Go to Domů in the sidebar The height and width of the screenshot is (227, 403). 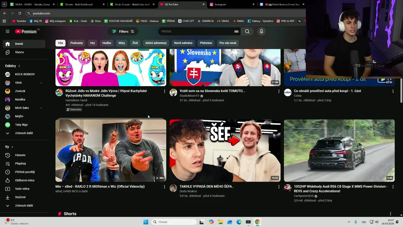click(x=24, y=44)
